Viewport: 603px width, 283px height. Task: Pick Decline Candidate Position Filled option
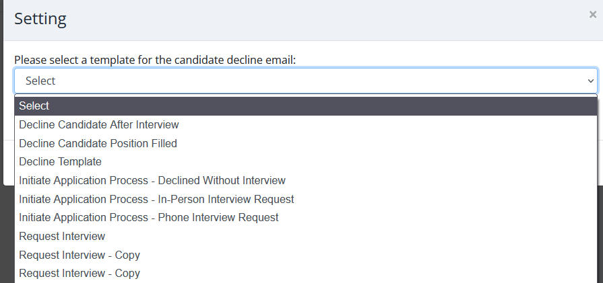click(x=98, y=143)
